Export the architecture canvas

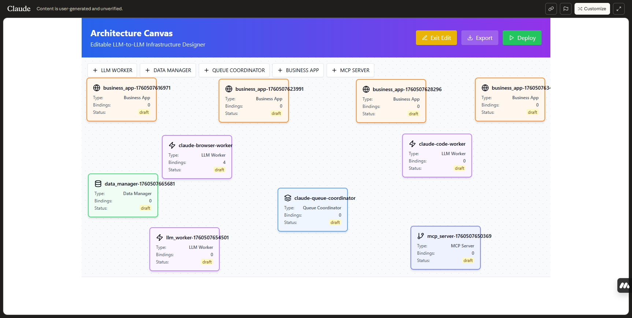tap(480, 38)
